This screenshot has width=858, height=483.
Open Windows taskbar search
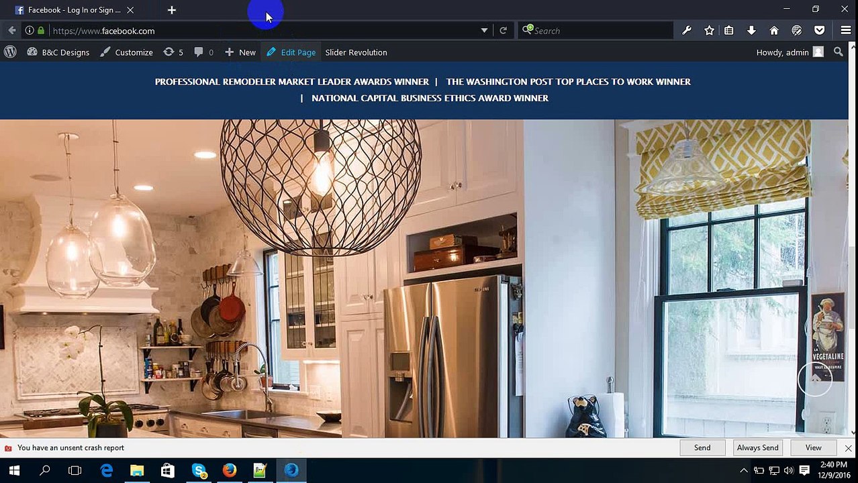[x=45, y=470]
